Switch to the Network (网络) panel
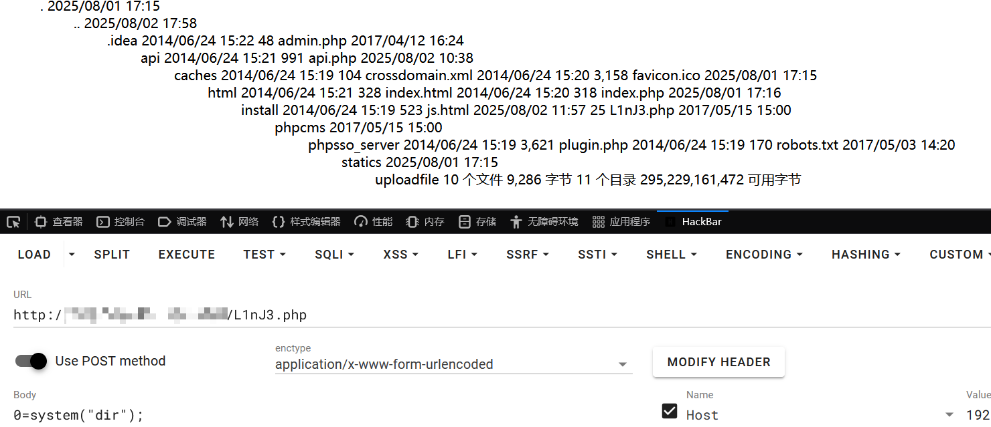The width and height of the screenshot is (991, 427). [x=240, y=222]
